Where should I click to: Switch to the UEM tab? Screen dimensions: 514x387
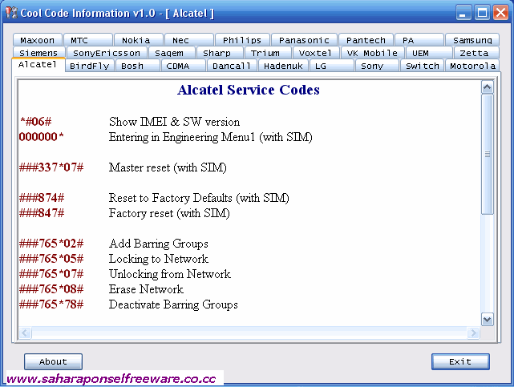[428, 53]
